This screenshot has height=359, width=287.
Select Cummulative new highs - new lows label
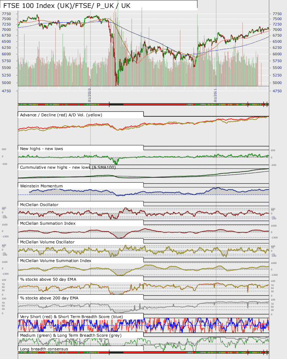click(x=68, y=167)
